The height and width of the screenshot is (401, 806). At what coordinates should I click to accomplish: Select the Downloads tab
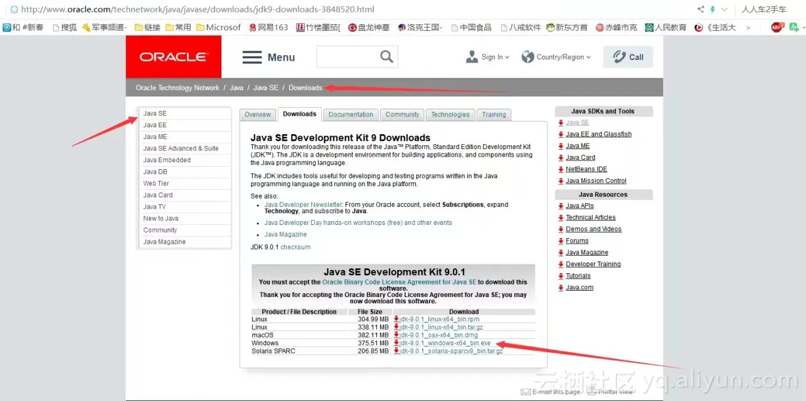tap(299, 114)
